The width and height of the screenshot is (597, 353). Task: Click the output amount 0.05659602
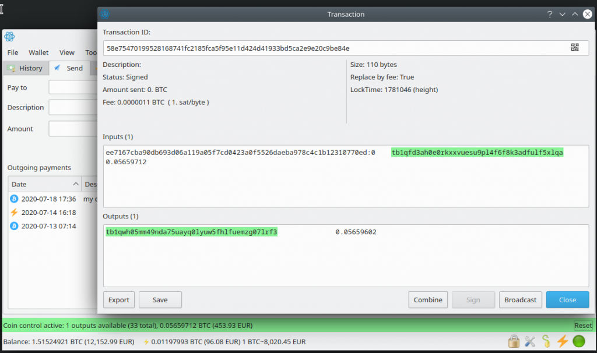pos(356,232)
